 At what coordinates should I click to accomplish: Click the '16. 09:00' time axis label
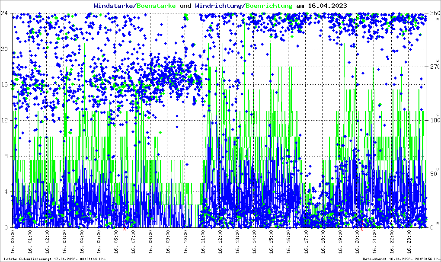point(167,242)
